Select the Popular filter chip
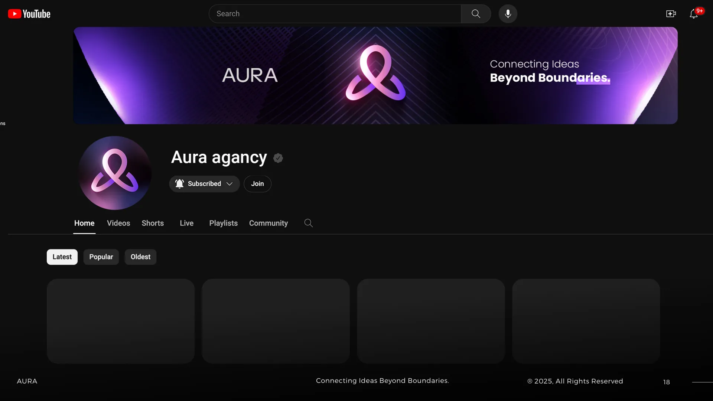Viewport: 713px width, 401px height. [101, 257]
